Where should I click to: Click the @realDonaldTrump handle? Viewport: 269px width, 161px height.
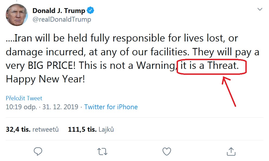pos(62,20)
